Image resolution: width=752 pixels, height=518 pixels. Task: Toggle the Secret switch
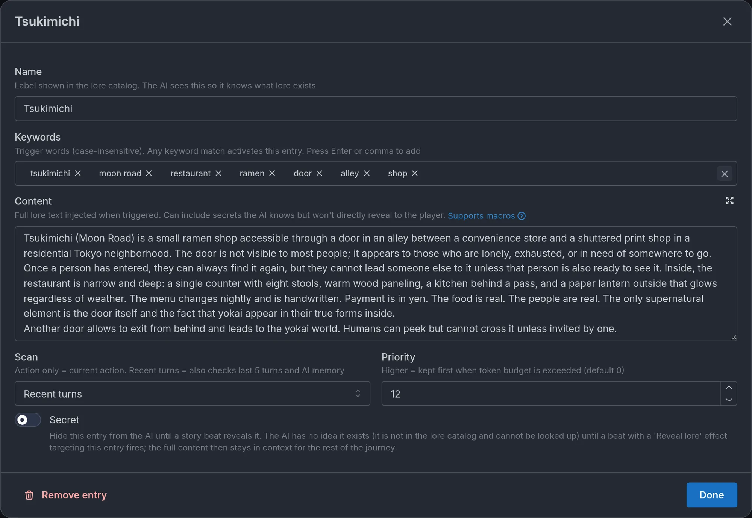(x=28, y=420)
